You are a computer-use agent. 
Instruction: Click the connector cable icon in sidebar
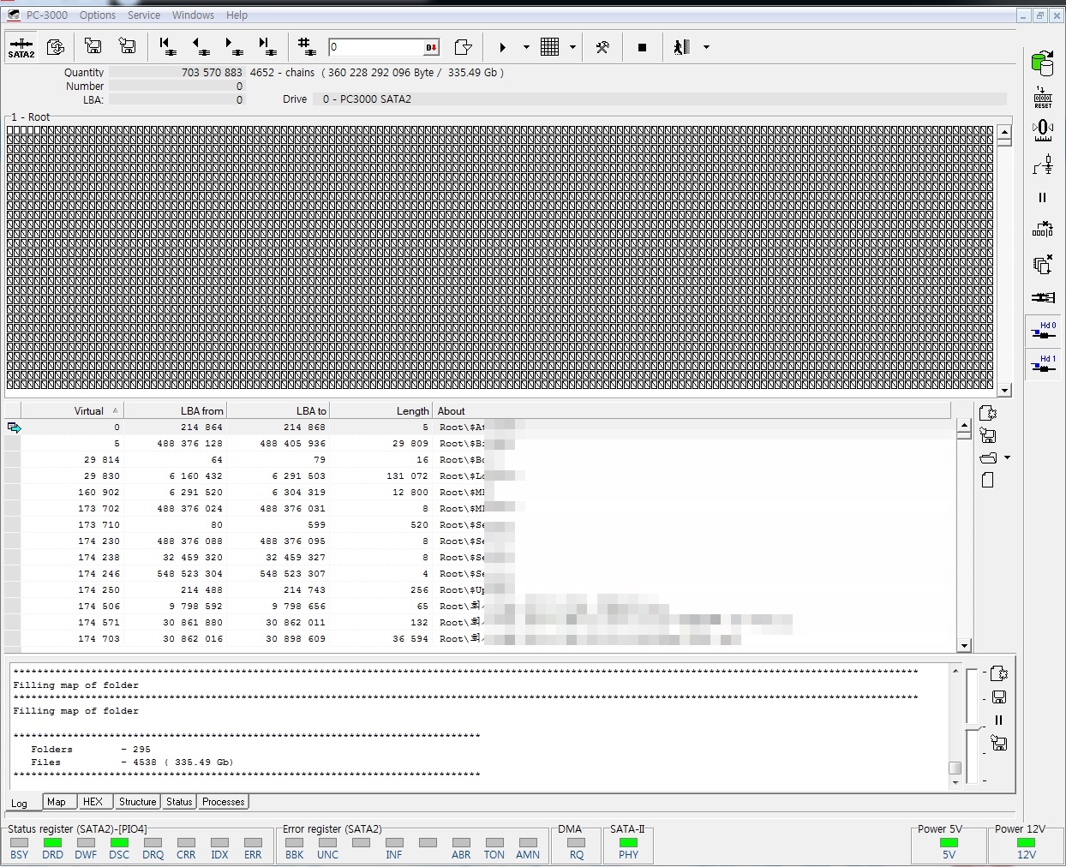tap(1043, 297)
